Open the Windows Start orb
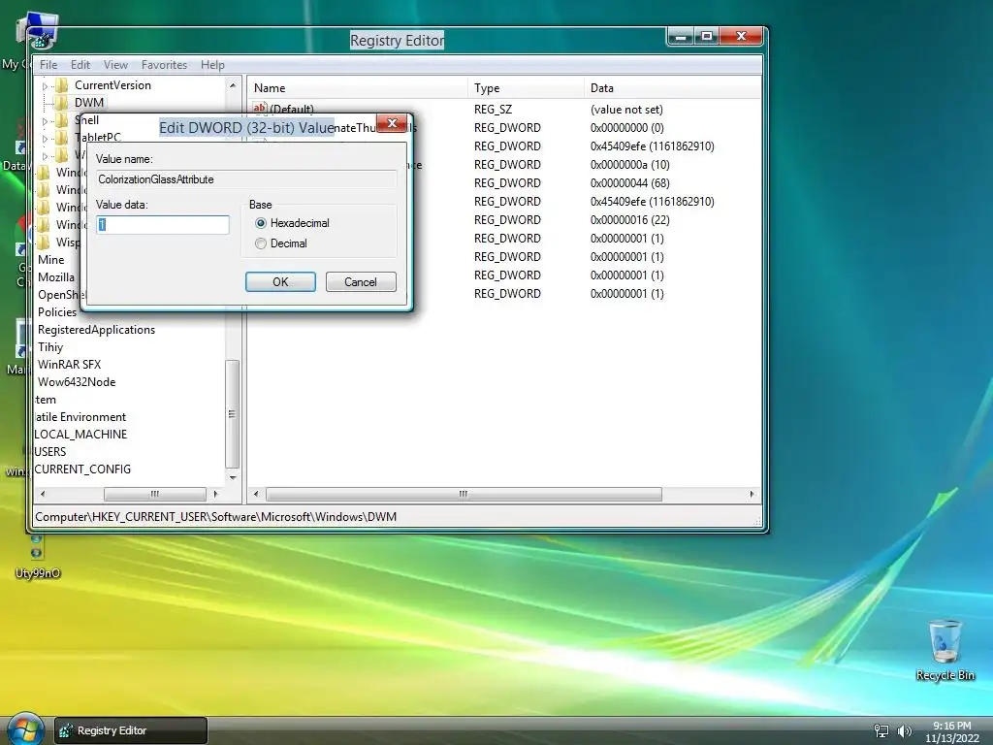The width and height of the screenshot is (993, 745). 25,729
